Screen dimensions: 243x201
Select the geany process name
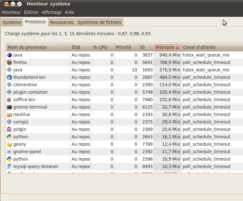[20, 144]
